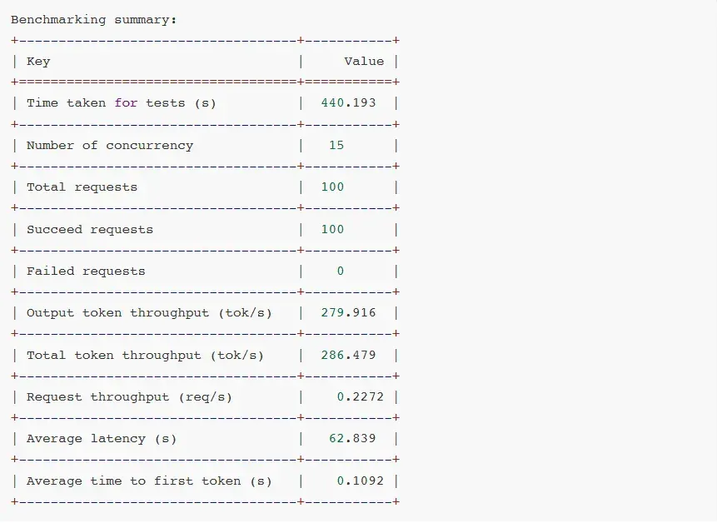Image resolution: width=717 pixels, height=523 pixels.
Task: Click the 'Total requests' label
Action: pos(82,187)
